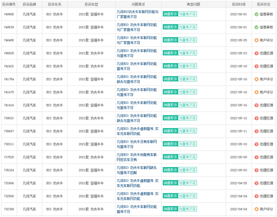This screenshot has height=217, width=277.
Task: Open the issue link in row 741416
Action: coord(137,105)
